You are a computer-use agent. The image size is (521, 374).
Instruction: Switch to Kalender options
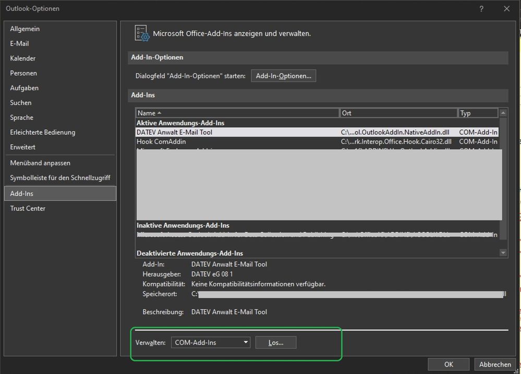pyautogui.click(x=23, y=58)
